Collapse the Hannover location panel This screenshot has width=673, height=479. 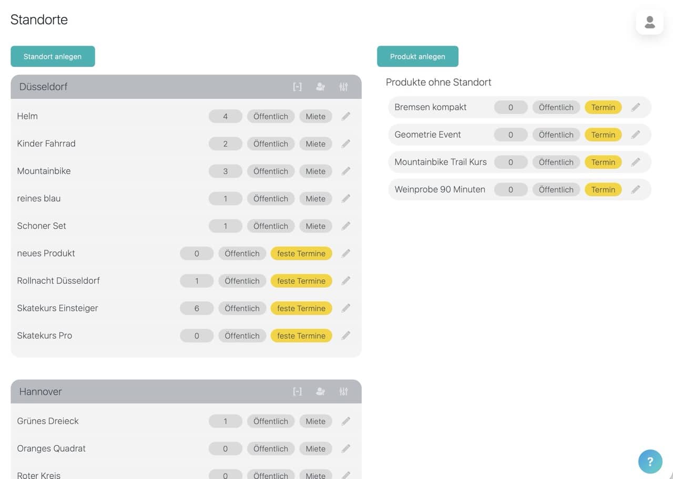[x=297, y=391]
